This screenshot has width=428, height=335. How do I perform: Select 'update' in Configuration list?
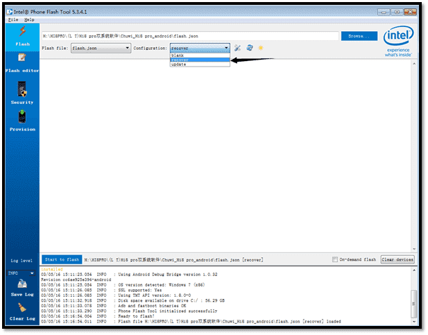(x=200, y=65)
